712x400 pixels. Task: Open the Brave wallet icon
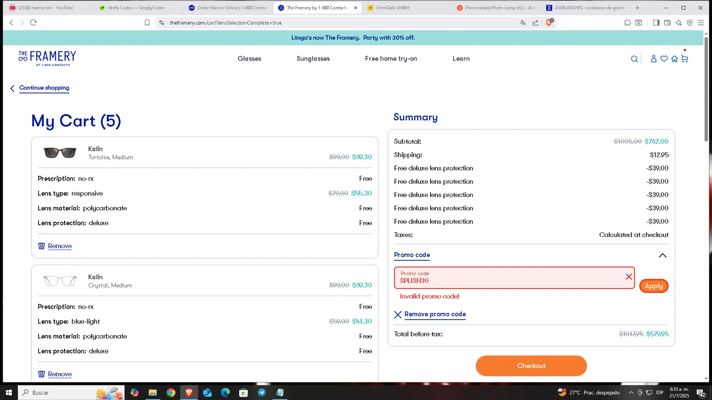click(x=667, y=23)
